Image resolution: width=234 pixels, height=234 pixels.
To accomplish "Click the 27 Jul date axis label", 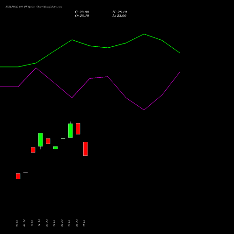I will tap(84, 223).
